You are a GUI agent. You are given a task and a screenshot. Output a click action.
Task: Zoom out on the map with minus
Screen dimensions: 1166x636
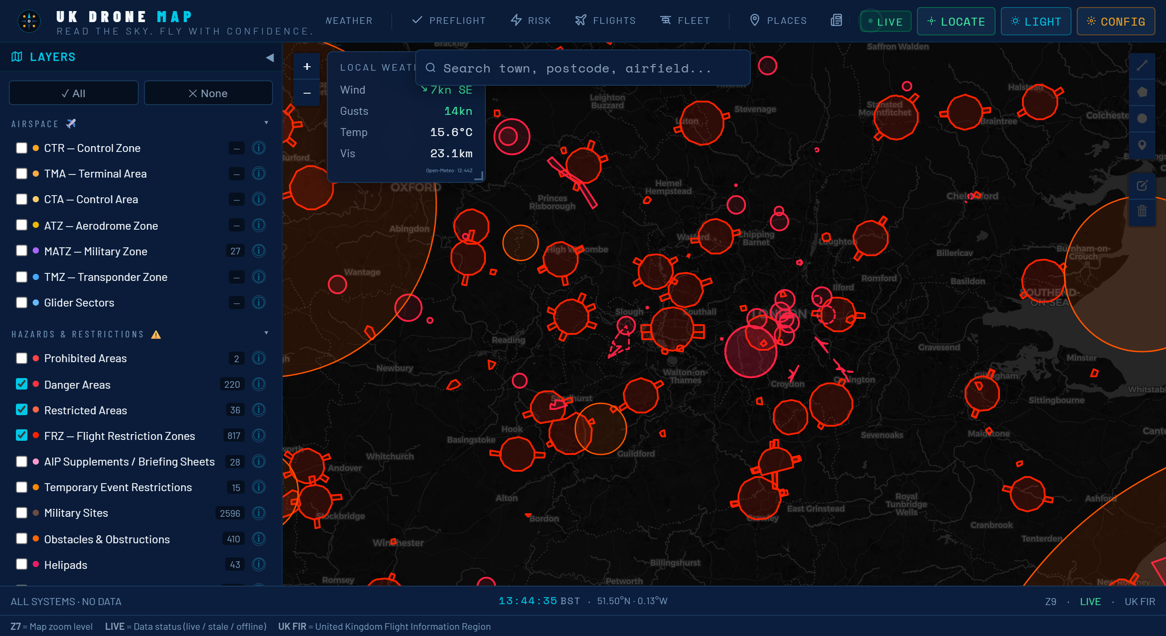[307, 93]
